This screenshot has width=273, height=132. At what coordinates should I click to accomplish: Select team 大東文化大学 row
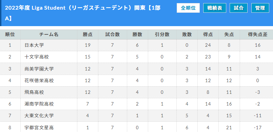pyautogui.click(x=136, y=116)
